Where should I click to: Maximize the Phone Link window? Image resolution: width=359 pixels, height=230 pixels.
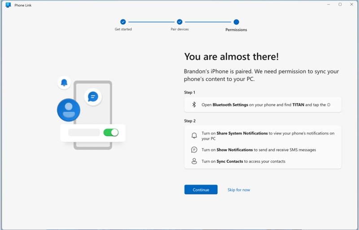coord(340,4)
